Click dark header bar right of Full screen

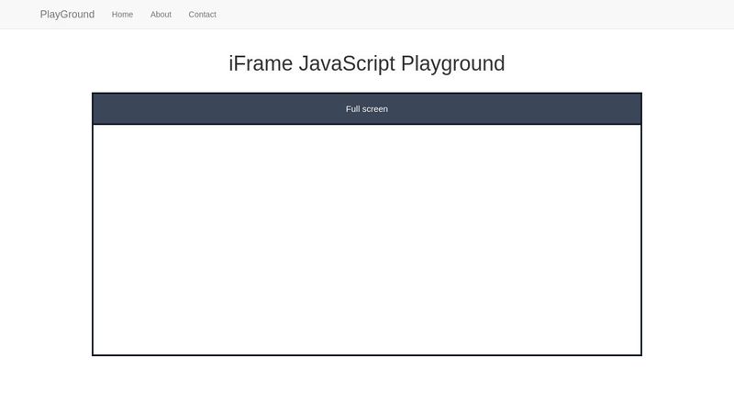tap(515, 108)
